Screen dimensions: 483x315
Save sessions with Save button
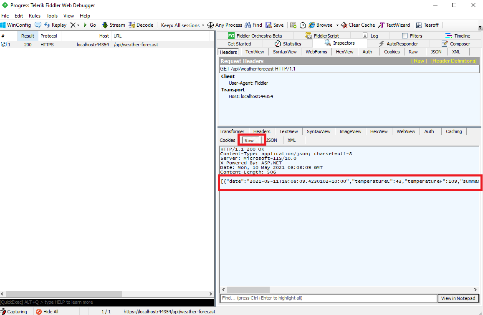[x=275, y=25]
